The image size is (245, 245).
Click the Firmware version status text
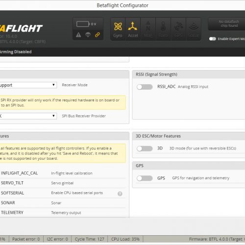click(x=217, y=239)
